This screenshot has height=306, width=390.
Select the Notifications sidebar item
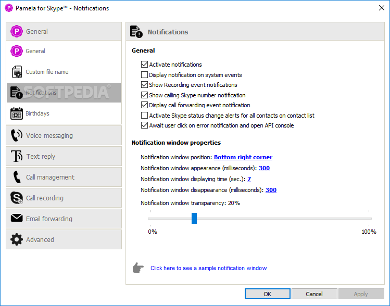click(64, 93)
